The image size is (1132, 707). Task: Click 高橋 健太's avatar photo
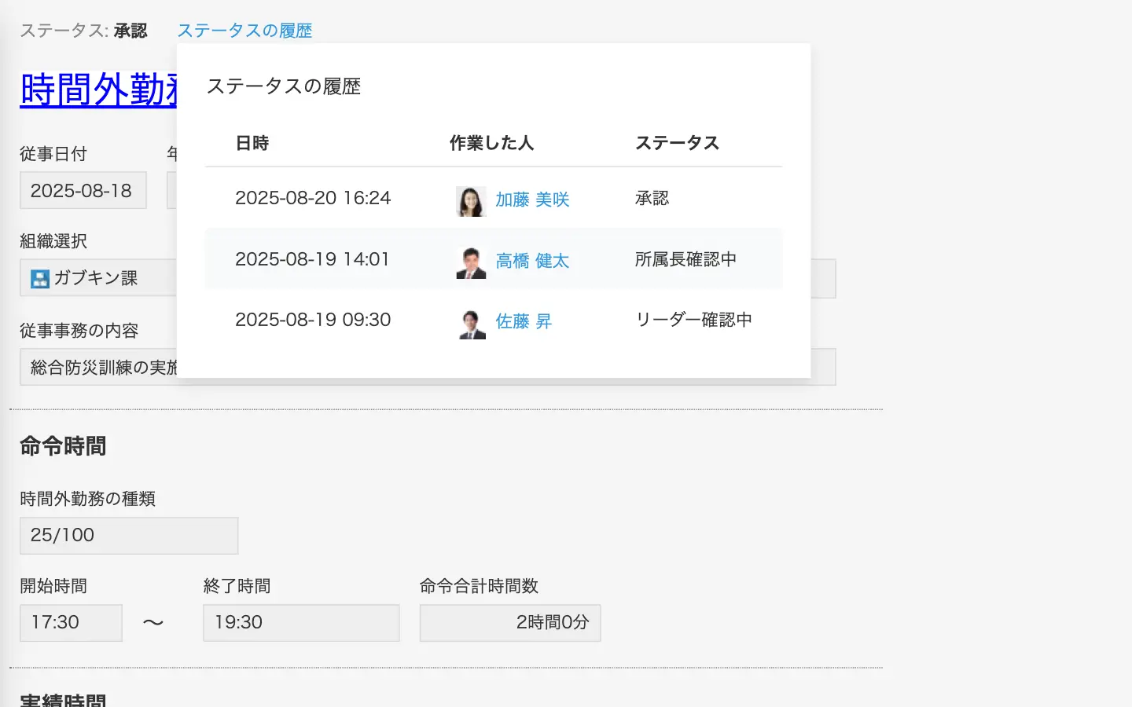point(471,262)
